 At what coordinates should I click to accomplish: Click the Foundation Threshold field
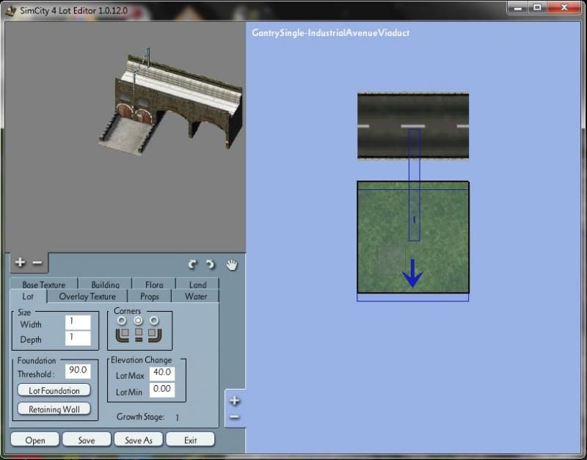pos(78,371)
